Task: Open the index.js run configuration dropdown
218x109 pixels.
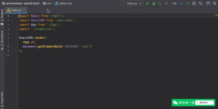Action: [132, 4]
